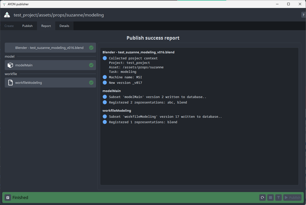Click blue dot next to Machine name: MSI

[105, 77]
